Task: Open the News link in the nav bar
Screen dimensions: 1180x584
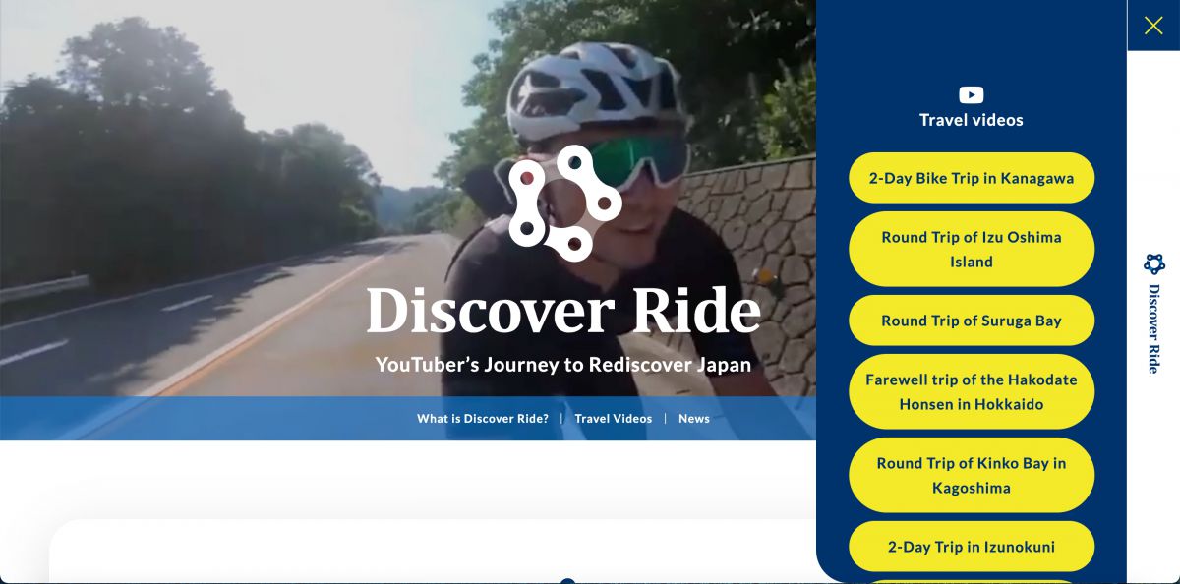Action: [x=694, y=418]
